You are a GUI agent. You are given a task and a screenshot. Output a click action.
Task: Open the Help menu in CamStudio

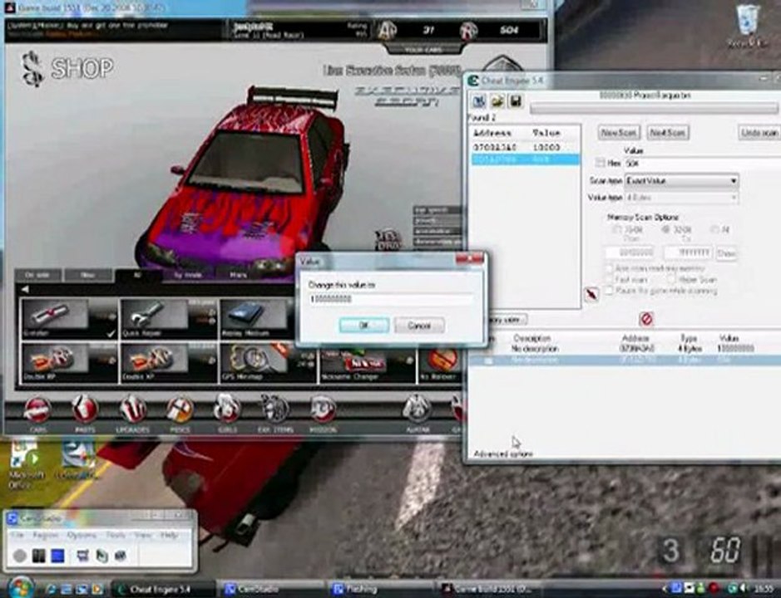pyautogui.click(x=169, y=536)
